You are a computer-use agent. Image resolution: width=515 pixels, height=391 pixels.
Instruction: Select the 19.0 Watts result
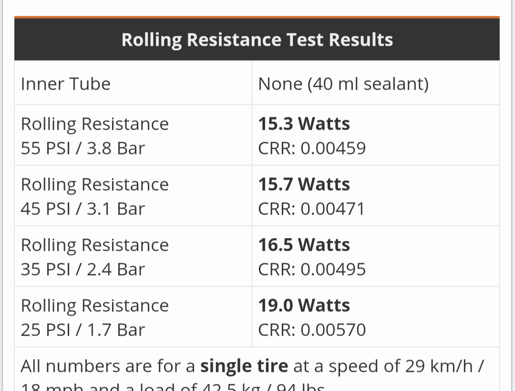tap(304, 306)
